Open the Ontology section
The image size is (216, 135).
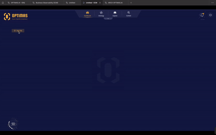[x=101, y=14]
